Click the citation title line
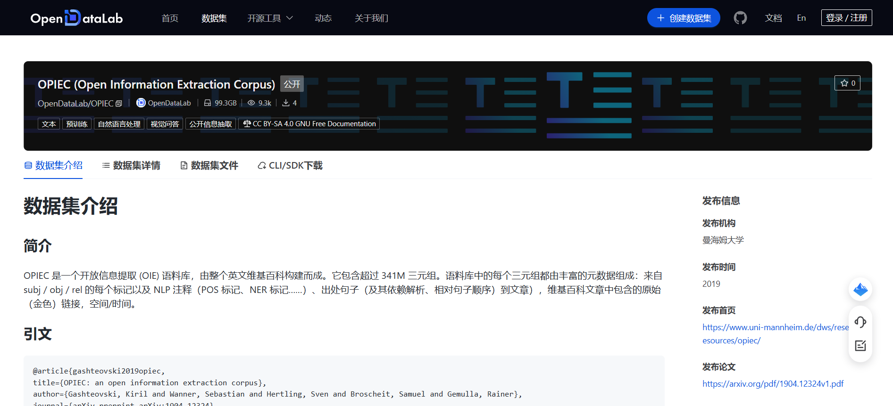893x406 pixels. click(150, 382)
